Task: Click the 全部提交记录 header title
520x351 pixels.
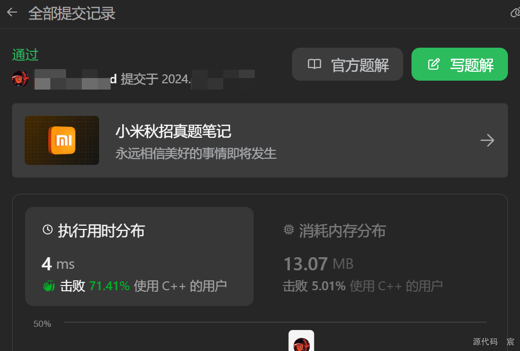Action: click(x=72, y=13)
